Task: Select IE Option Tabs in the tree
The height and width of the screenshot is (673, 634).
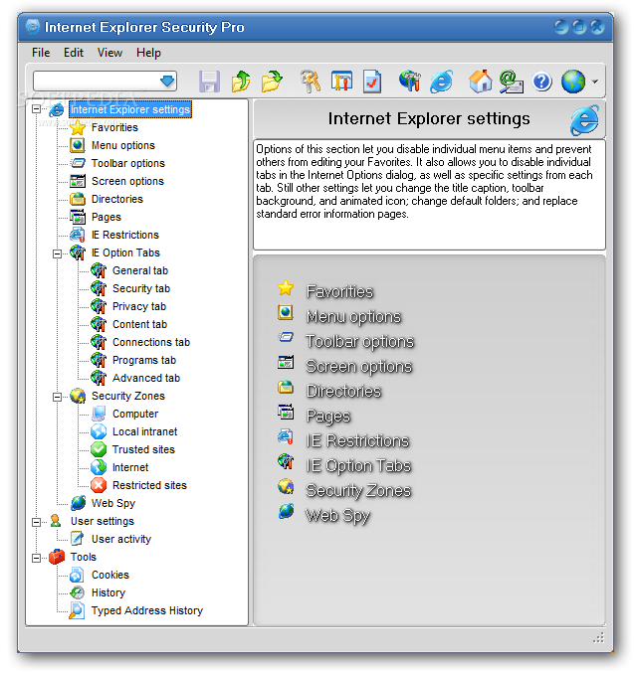Action: pos(125,253)
